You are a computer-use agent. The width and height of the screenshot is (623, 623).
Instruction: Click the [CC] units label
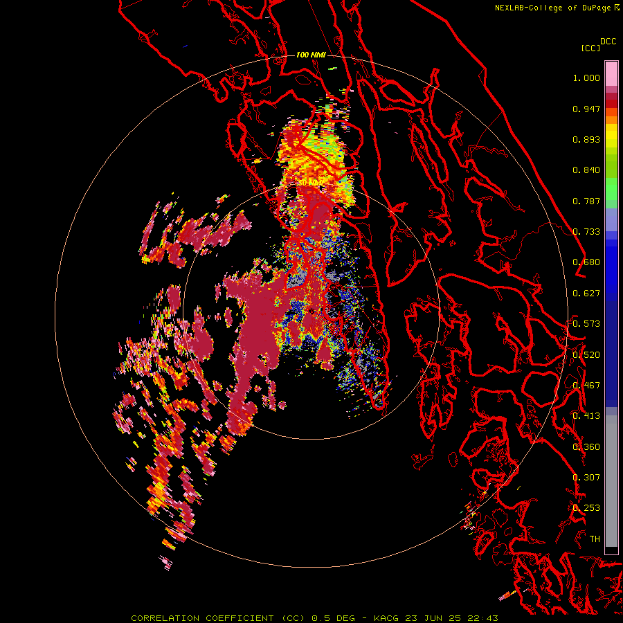(590, 48)
